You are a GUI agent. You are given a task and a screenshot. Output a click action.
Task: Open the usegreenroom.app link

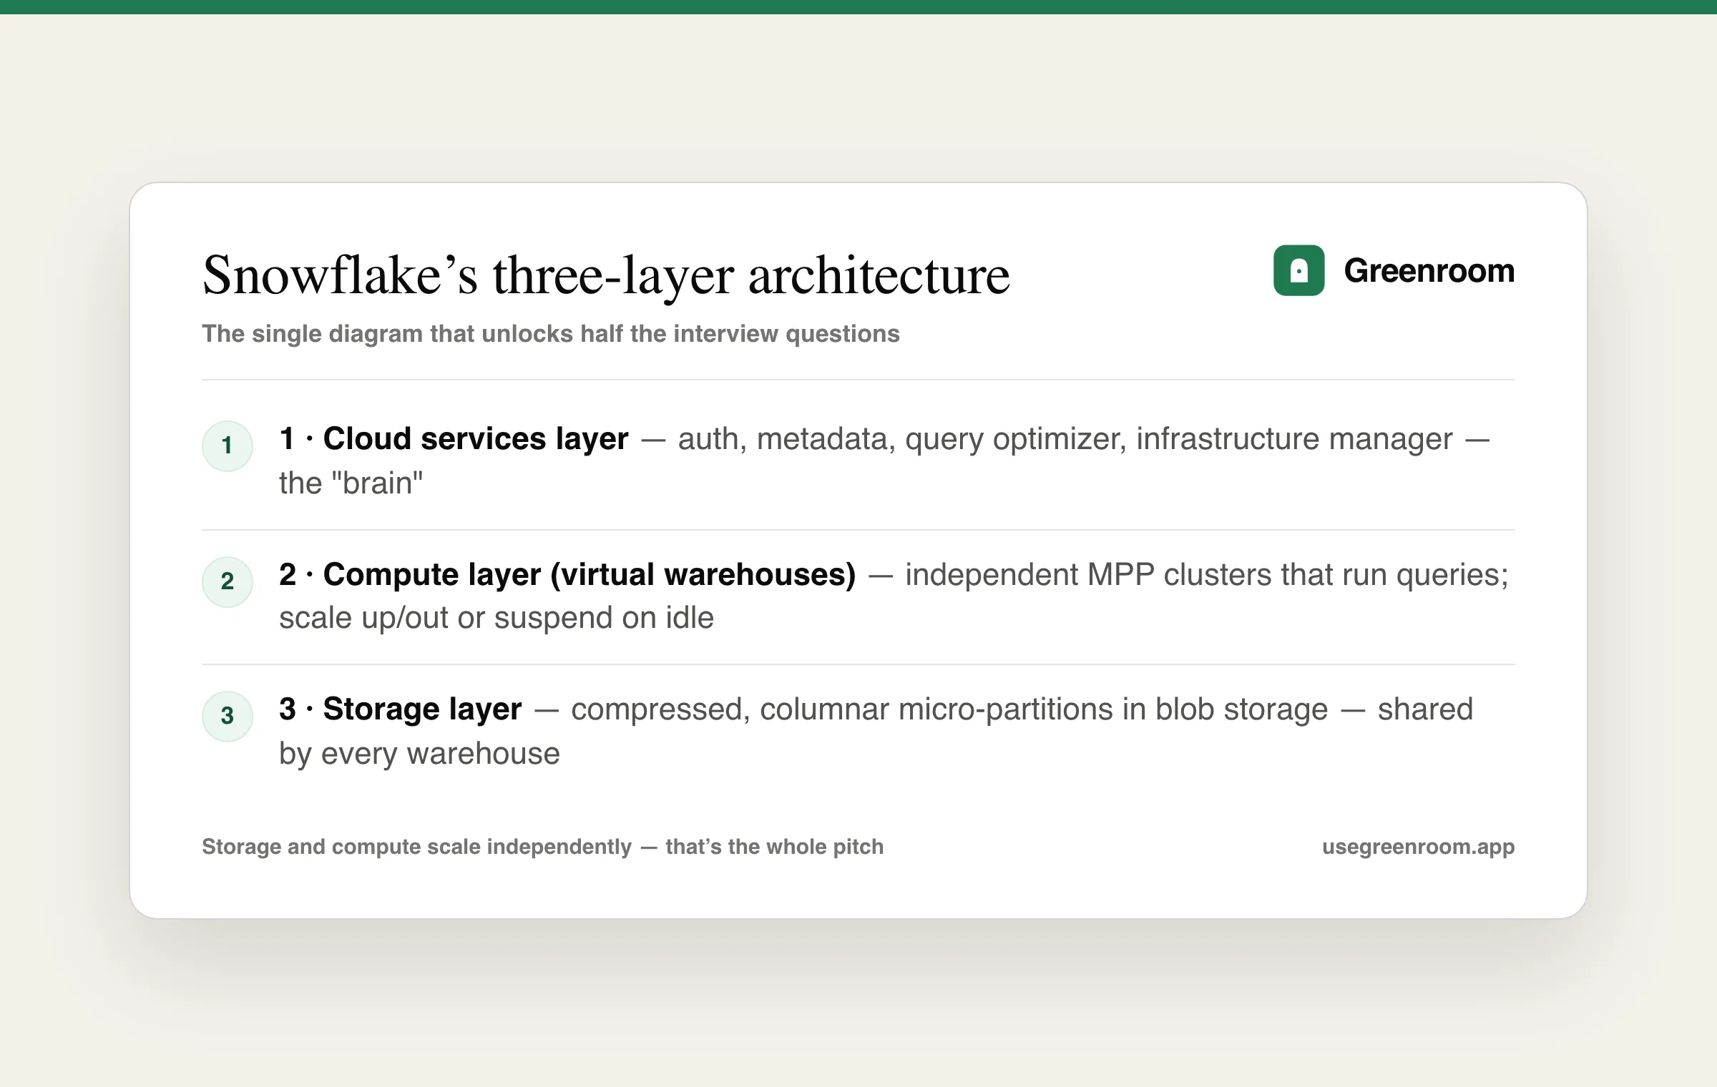pos(1418,847)
